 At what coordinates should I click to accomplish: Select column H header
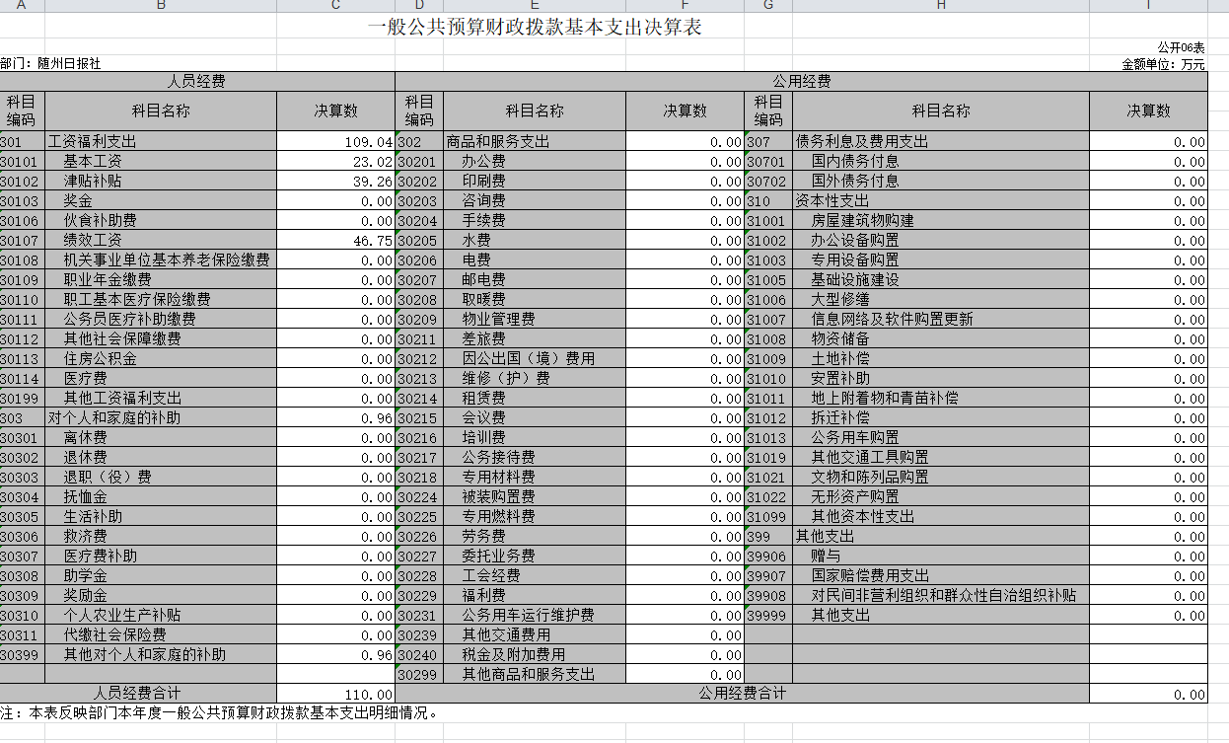(940, 5)
